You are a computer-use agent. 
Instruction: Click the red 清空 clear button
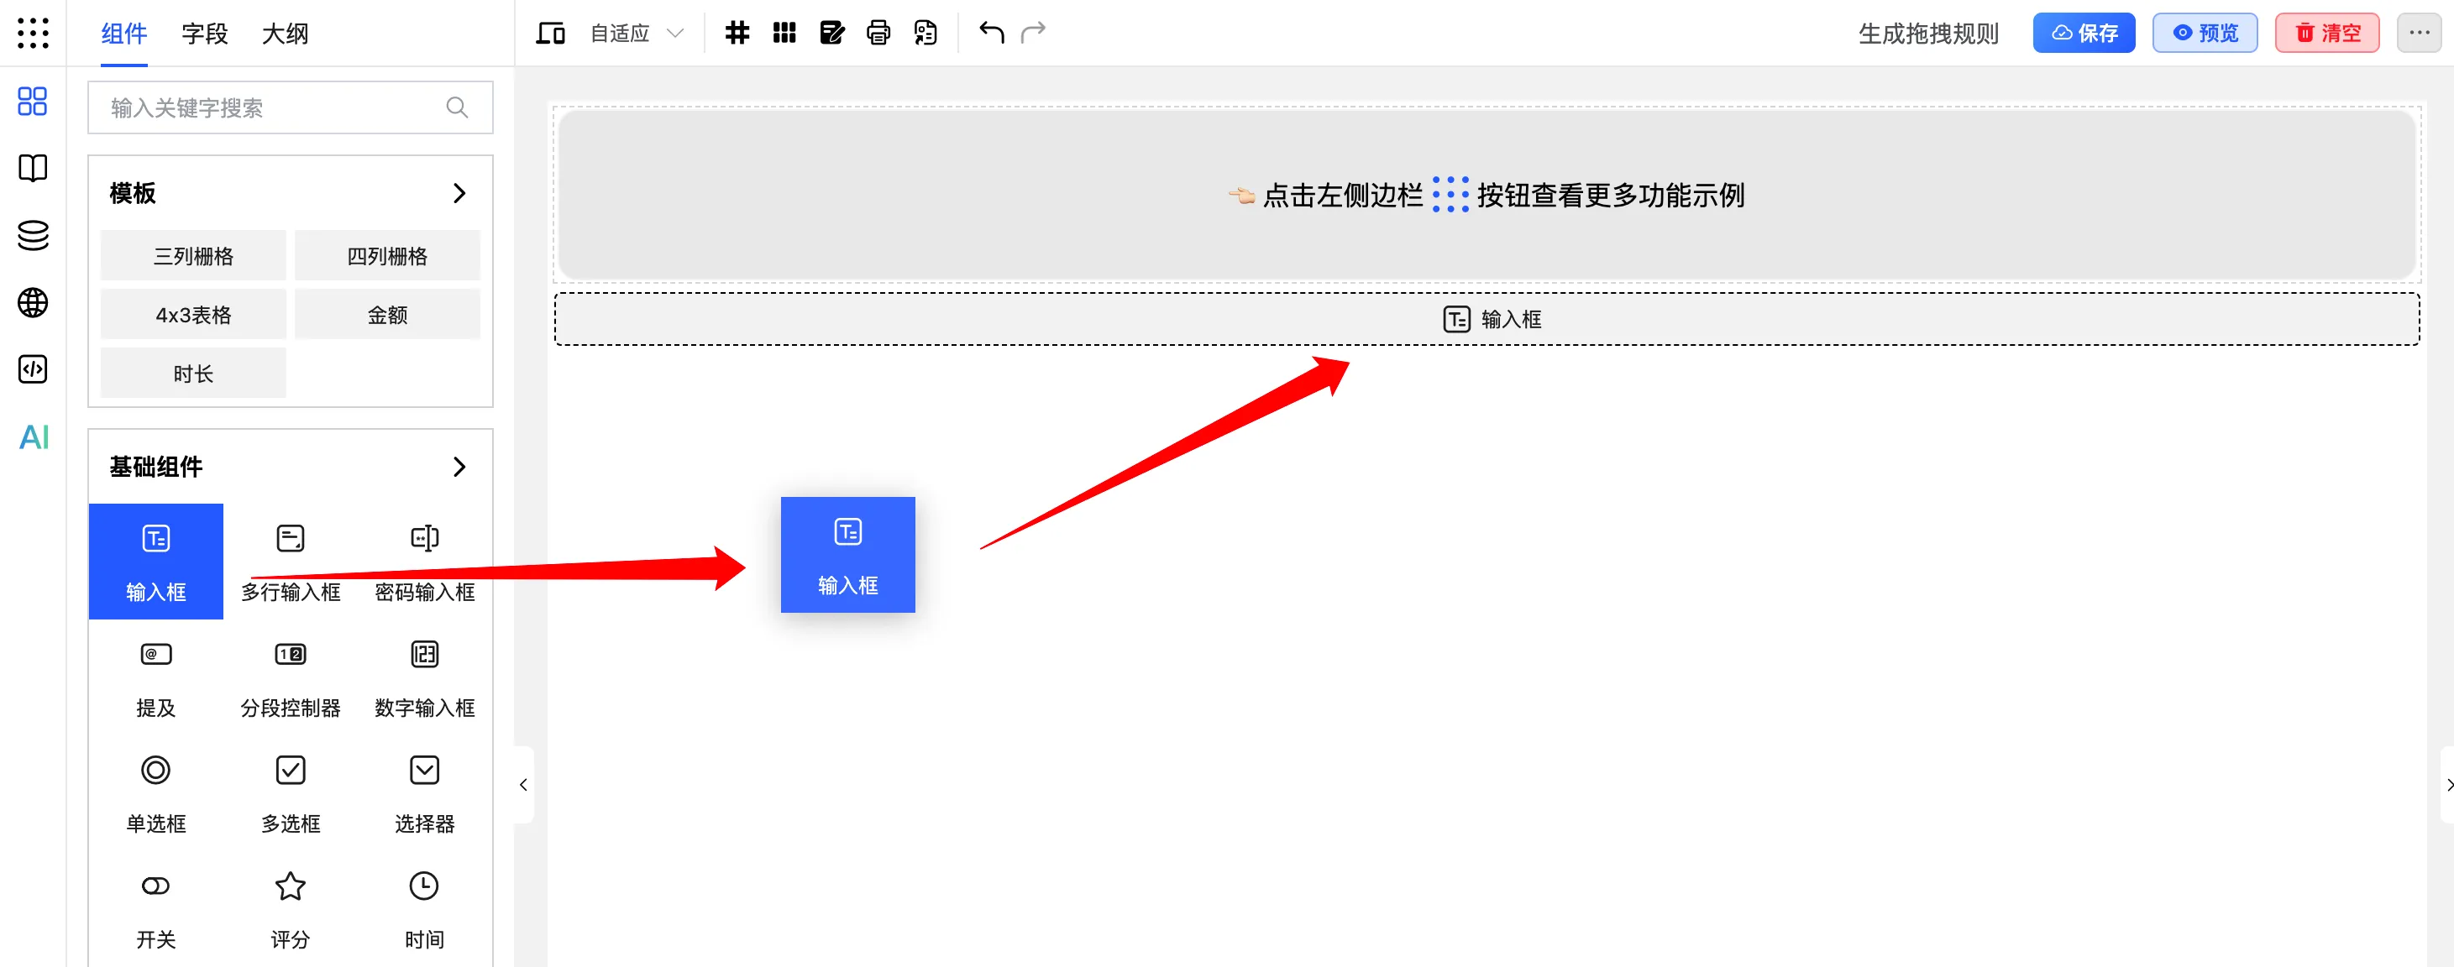(x=2326, y=34)
